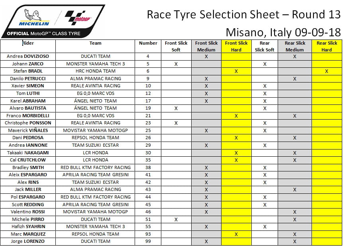The height and width of the screenshot is (246, 343).
Task: Select the Number column header
Action: [x=148, y=43]
